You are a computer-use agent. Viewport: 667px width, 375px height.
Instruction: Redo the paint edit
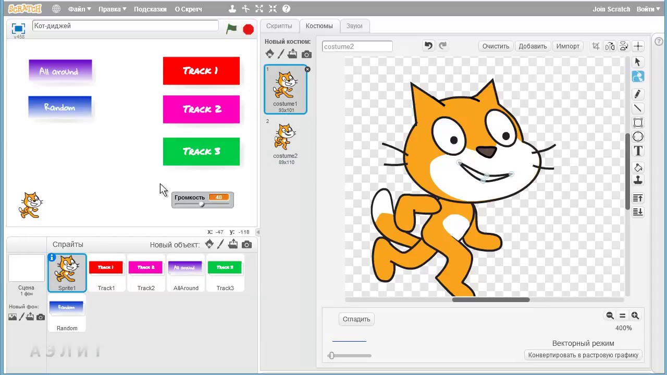coord(442,46)
